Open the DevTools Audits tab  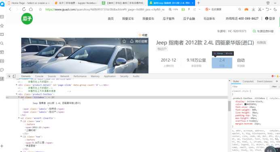136,76
